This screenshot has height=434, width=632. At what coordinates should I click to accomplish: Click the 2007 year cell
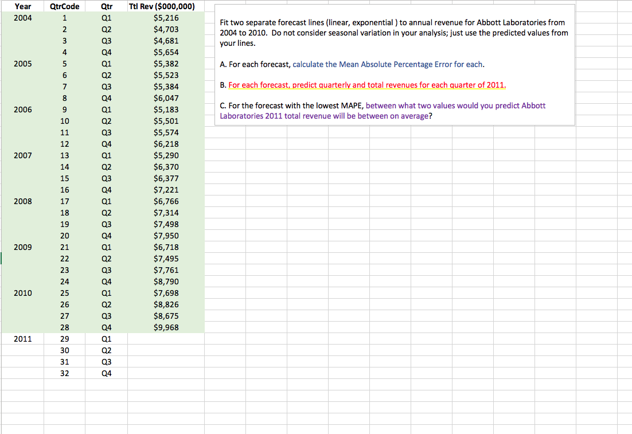[22, 155]
